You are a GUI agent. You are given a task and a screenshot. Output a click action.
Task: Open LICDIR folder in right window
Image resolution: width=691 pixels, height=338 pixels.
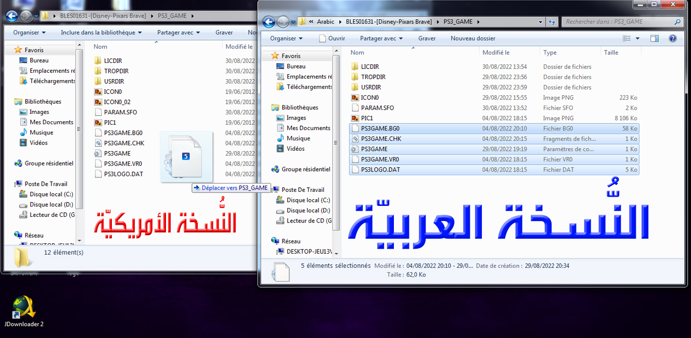tap(369, 67)
